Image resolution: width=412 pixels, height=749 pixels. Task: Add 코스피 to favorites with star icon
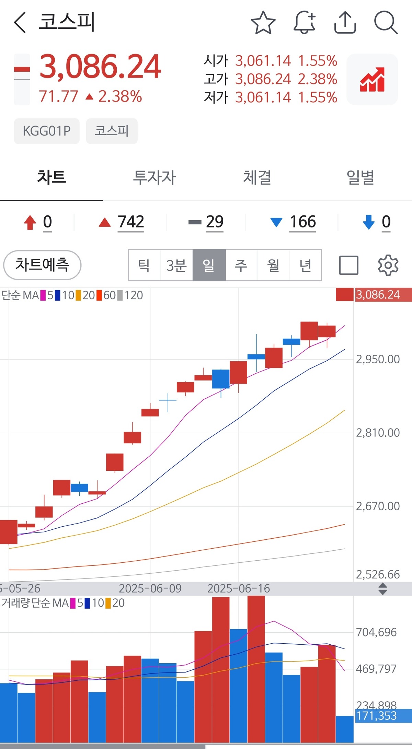tap(263, 23)
